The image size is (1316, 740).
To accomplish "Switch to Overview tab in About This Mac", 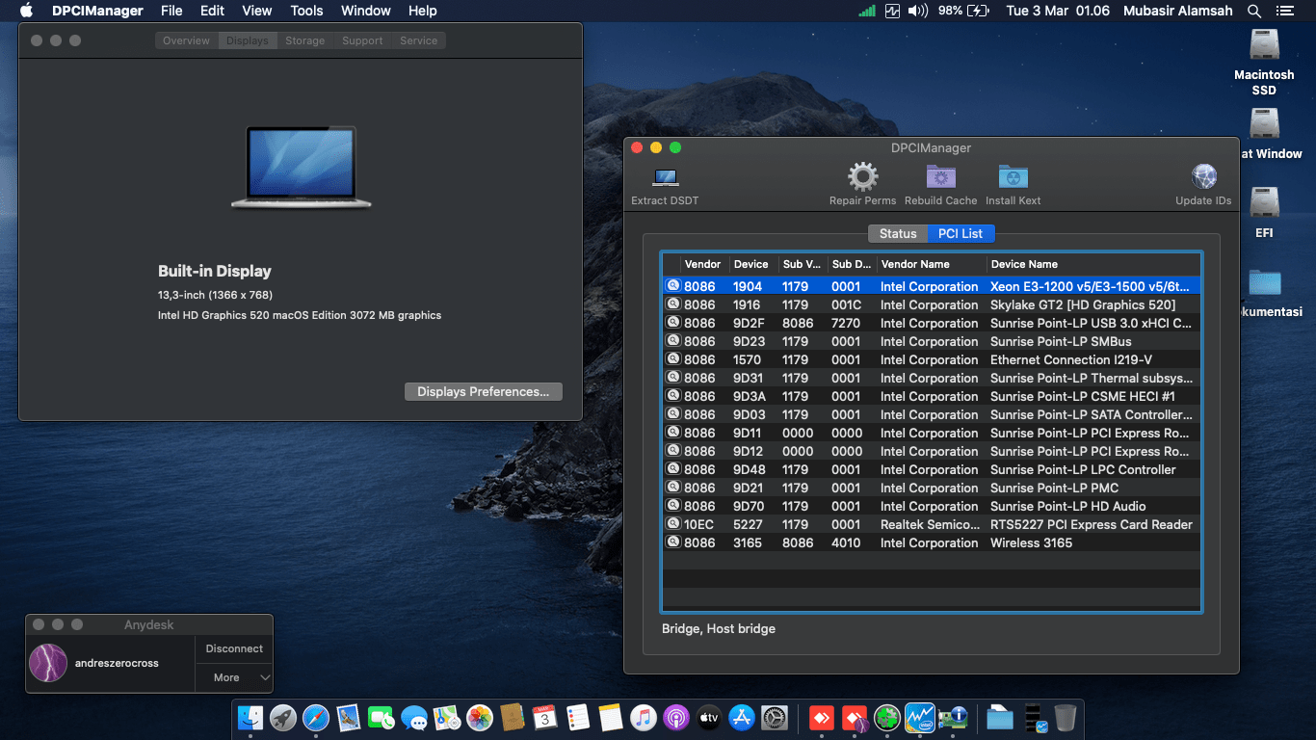I will coord(187,40).
